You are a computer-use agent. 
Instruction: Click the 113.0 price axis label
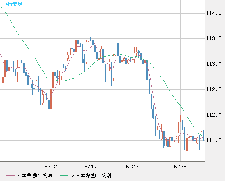(214, 64)
